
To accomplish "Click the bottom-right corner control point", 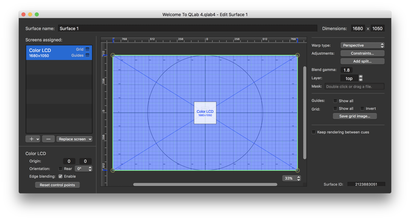I will (x=298, y=170).
